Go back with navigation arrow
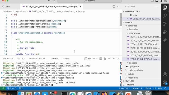 (x=49, y=1)
